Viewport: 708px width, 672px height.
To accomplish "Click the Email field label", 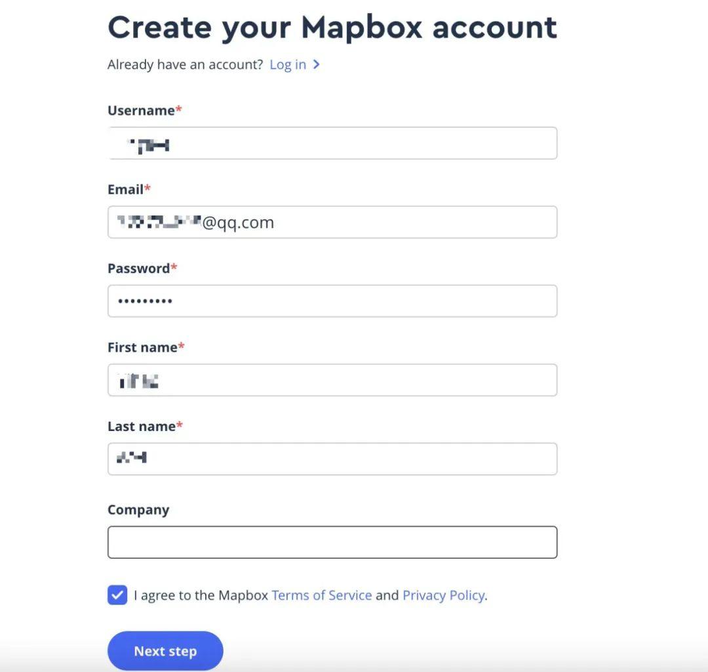I will [x=125, y=189].
